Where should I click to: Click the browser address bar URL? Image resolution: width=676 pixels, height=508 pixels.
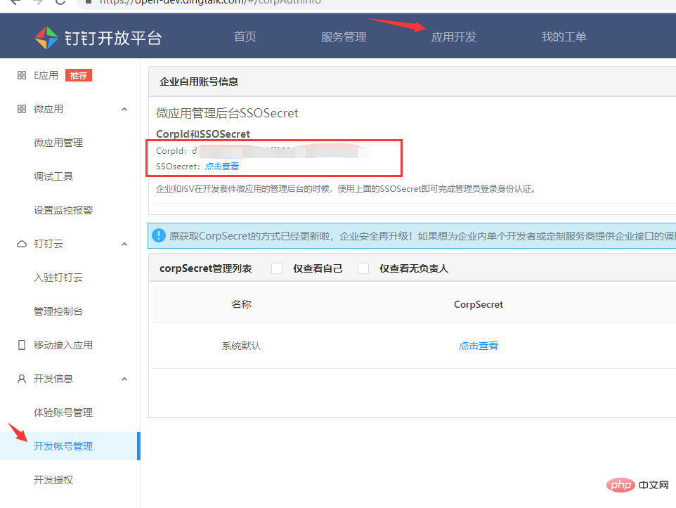click(x=210, y=1)
